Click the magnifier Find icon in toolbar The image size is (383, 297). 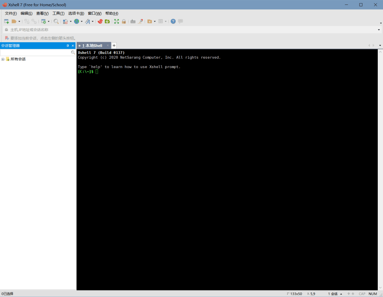pos(56,21)
